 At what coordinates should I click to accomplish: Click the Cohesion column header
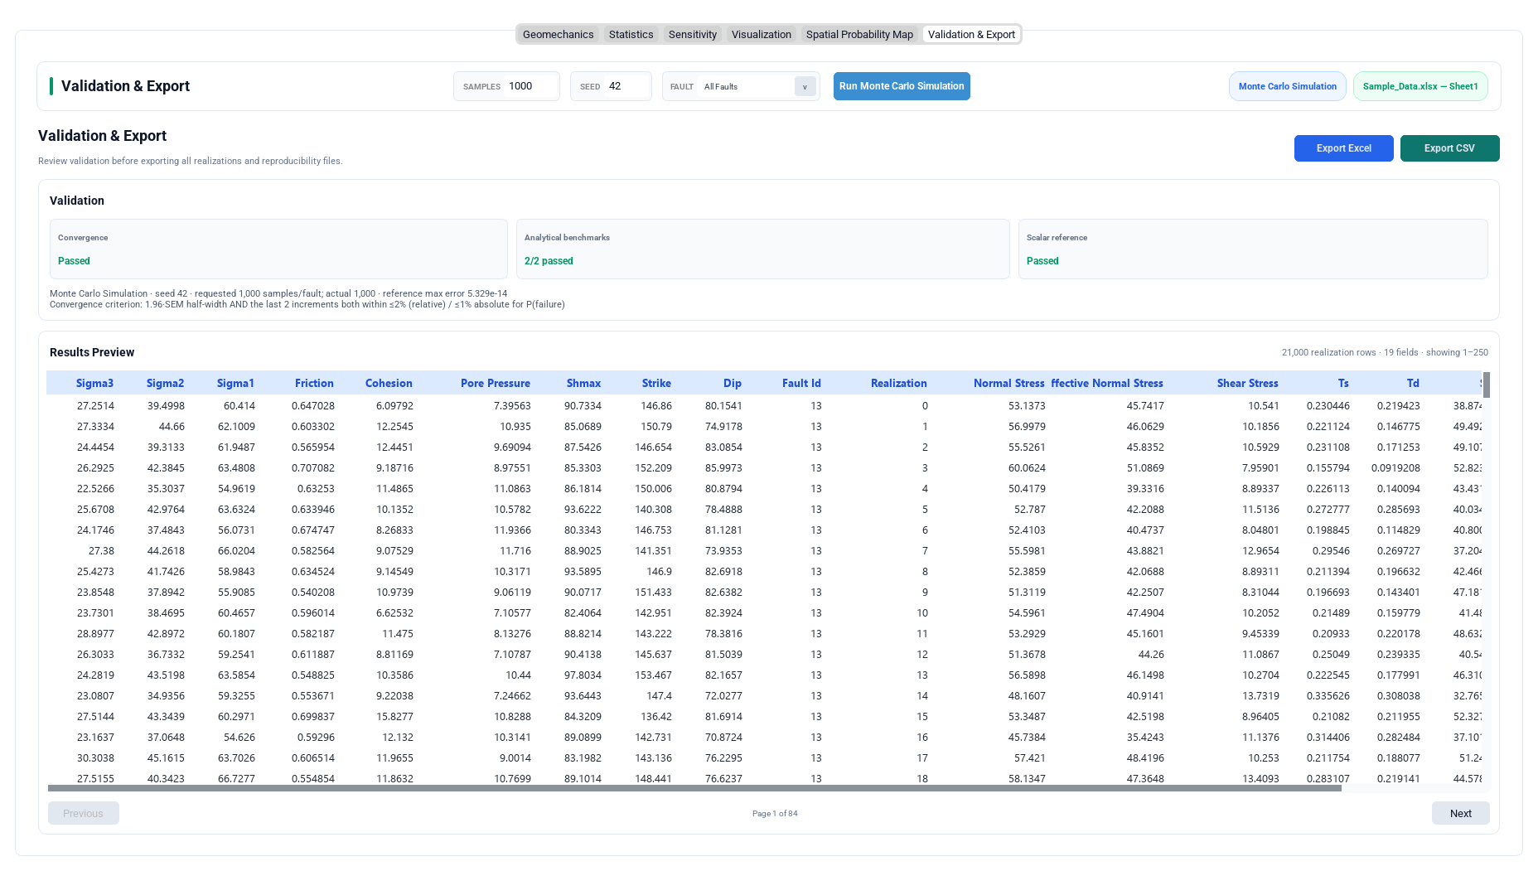tap(389, 383)
